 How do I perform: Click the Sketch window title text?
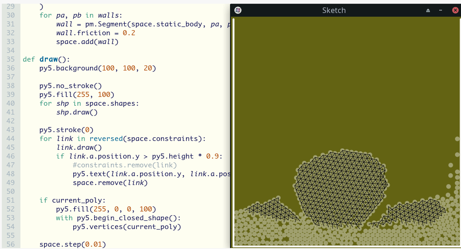pyautogui.click(x=333, y=10)
